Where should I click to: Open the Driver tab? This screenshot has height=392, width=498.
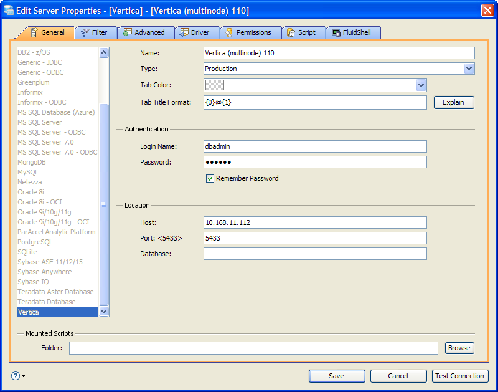point(197,32)
